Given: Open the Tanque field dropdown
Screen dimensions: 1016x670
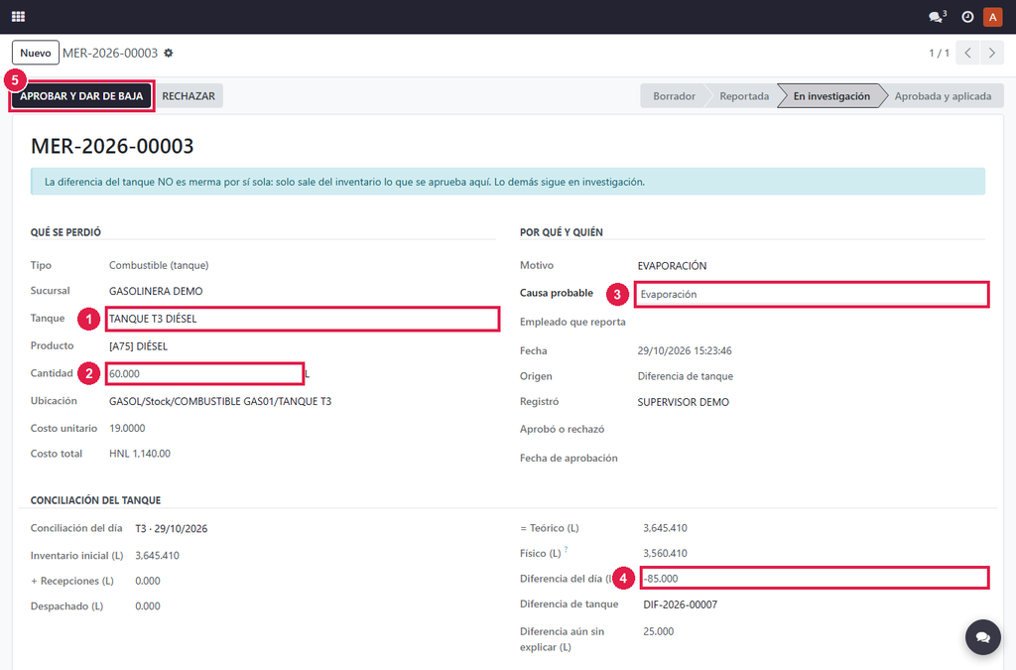Looking at the screenshot, I should [x=303, y=319].
